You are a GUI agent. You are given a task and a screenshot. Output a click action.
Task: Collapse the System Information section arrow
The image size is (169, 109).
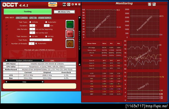tap(43, 61)
